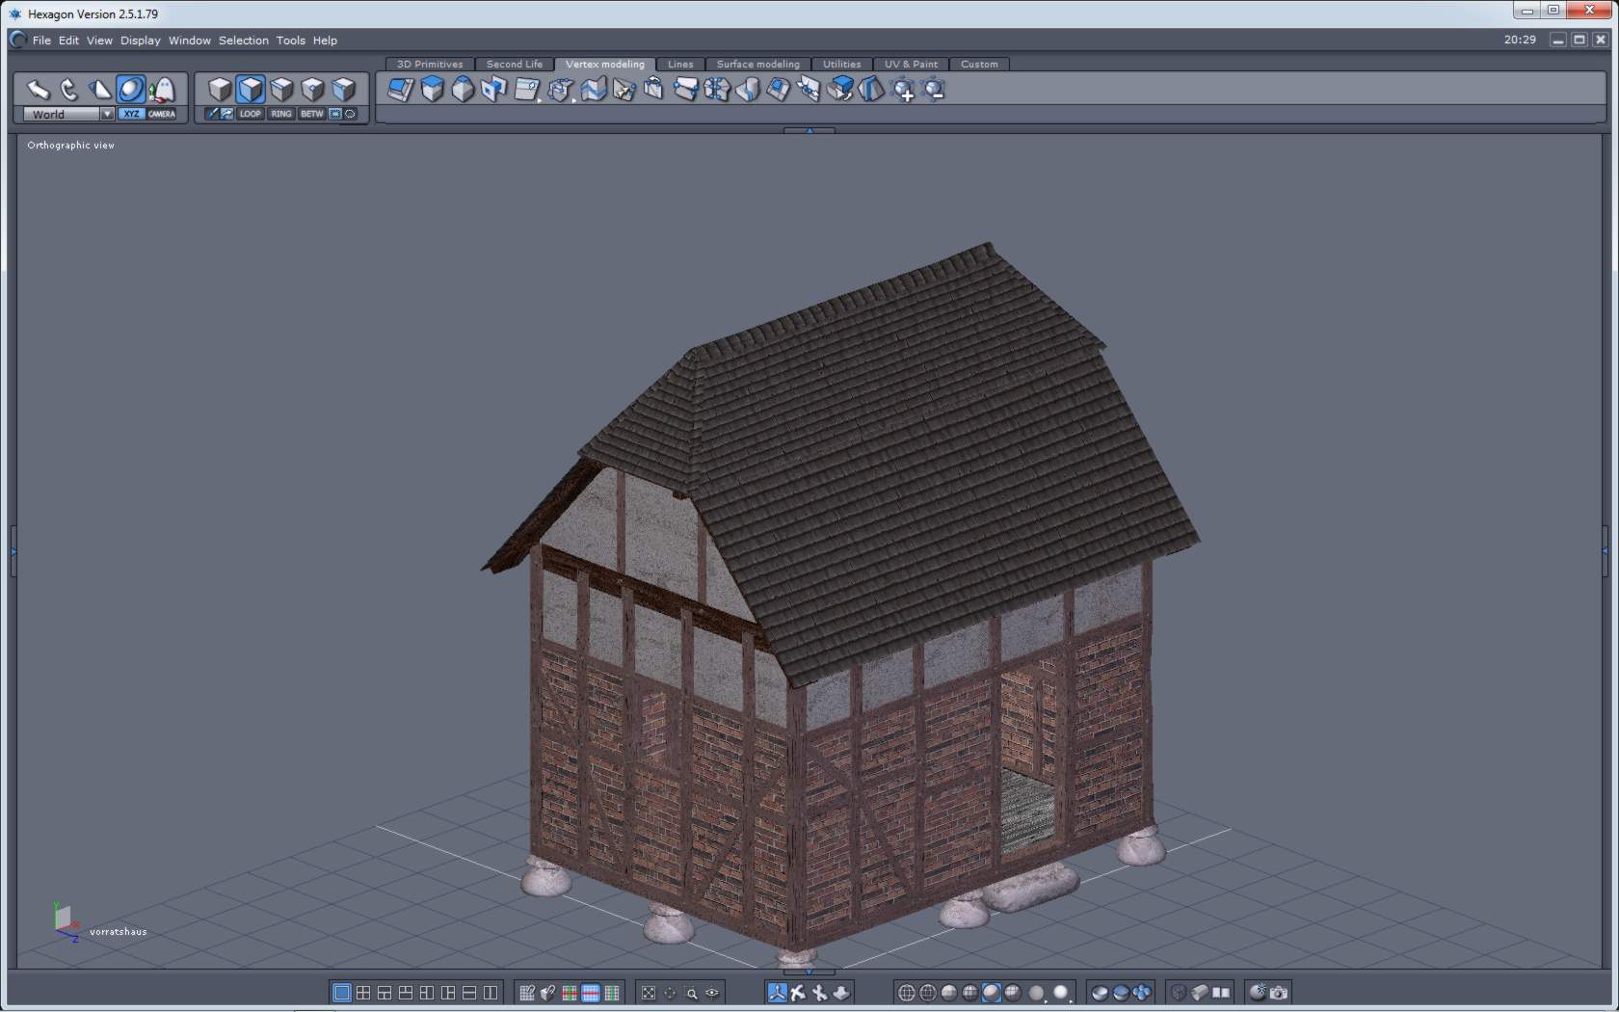This screenshot has height=1012, width=1619.
Task: Open the Window menu
Action: click(189, 40)
